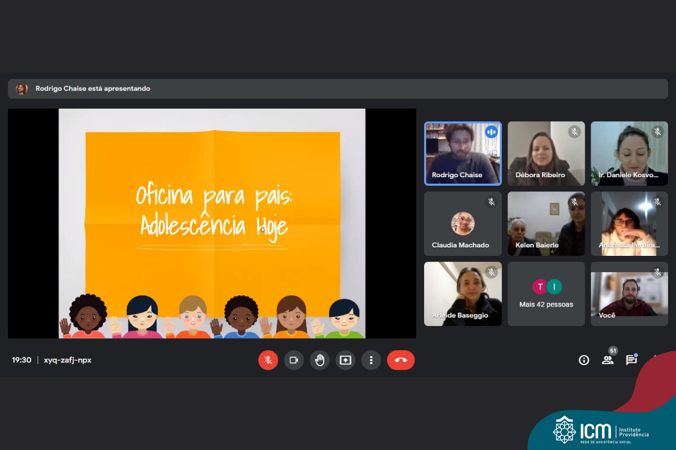Click the muted mic icon on the Você tile
Image resolution: width=676 pixels, height=450 pixels.
[x=658, y=272]
